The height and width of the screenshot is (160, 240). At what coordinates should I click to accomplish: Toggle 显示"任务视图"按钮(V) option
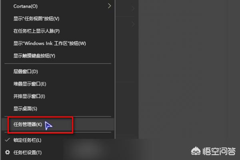[x=58, y=19]
